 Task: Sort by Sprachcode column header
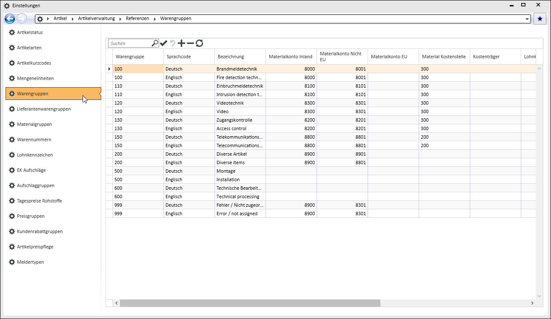pyautogui.click(x=189, y=57)
